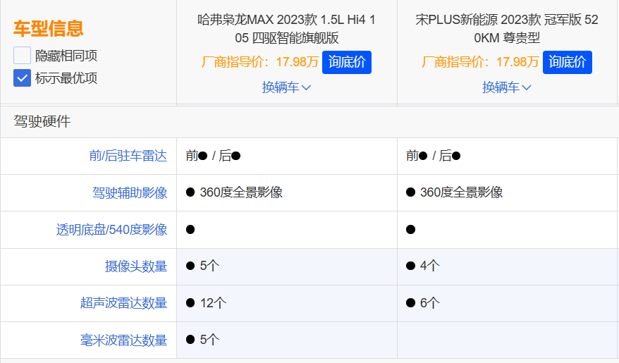Click 询底价 for 宋PLUS新能源

pos(568,62)
